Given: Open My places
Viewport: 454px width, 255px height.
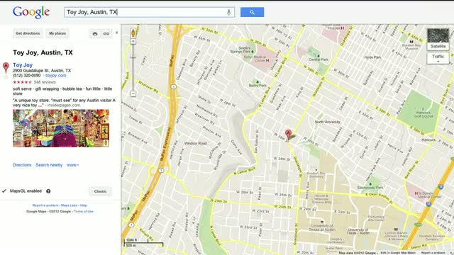Looking at the screenshot, I should pyautogui.click(x=57, y=33).
